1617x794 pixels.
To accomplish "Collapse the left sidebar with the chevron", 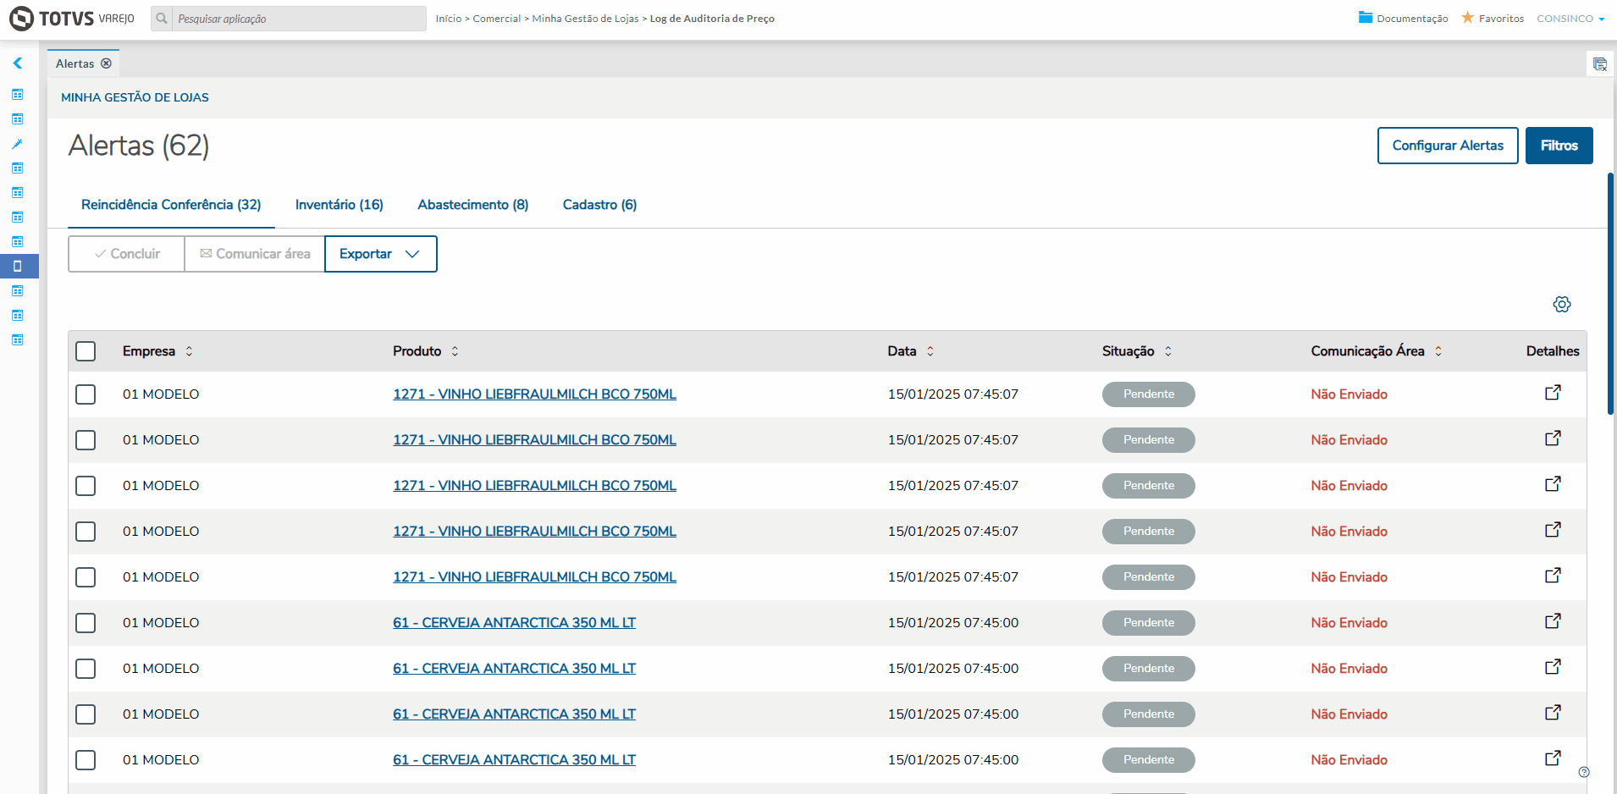I will coord(17,63).
